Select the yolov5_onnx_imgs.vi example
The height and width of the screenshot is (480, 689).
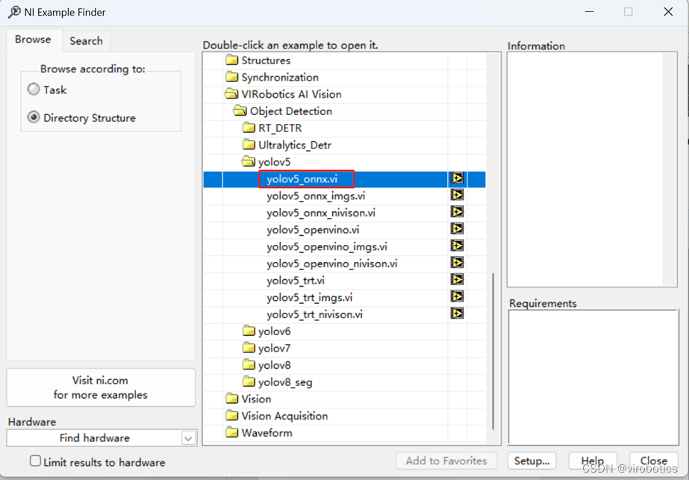click(316, 196)
